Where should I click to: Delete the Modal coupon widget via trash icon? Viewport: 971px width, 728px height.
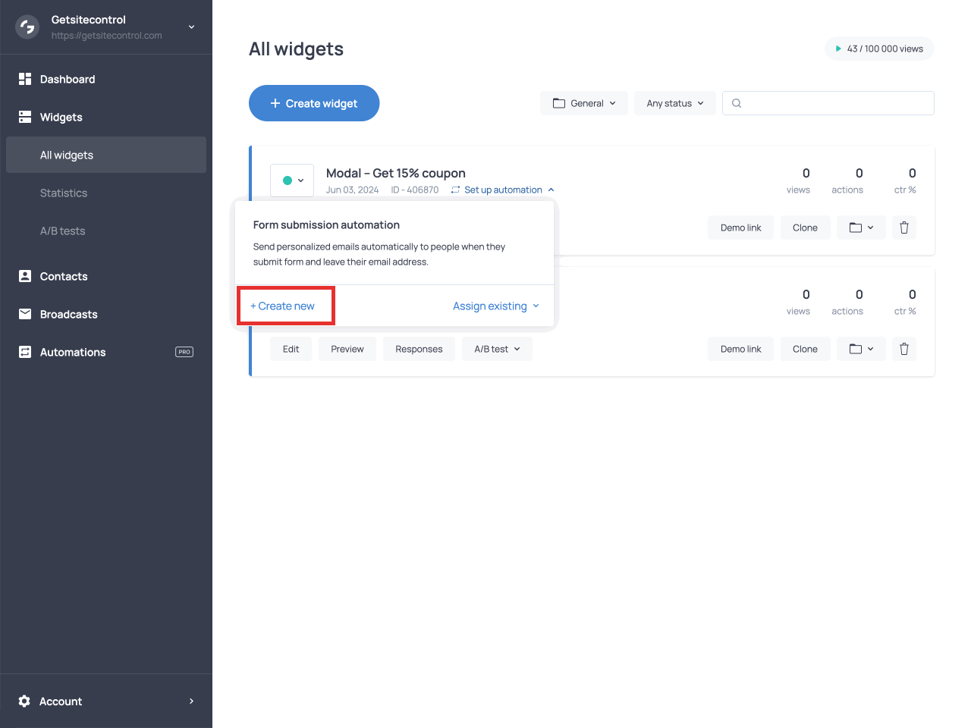click(903, 227)
